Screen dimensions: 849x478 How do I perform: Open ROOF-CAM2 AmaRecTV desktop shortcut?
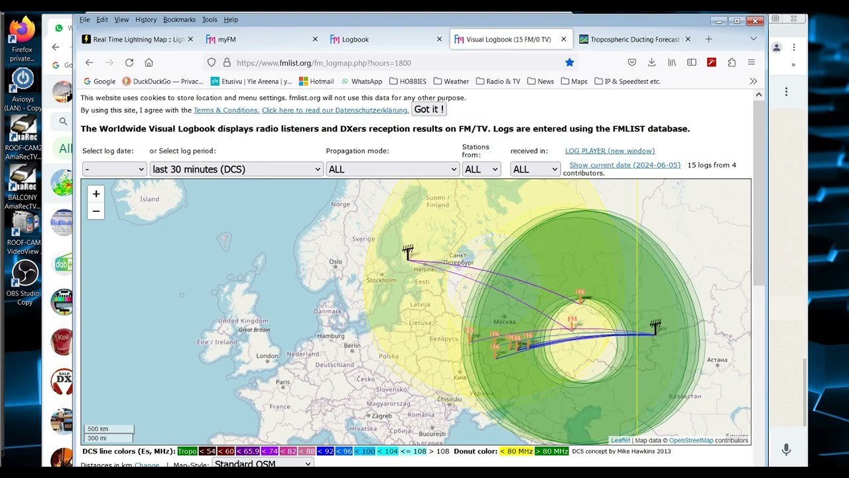click(23, 137)
